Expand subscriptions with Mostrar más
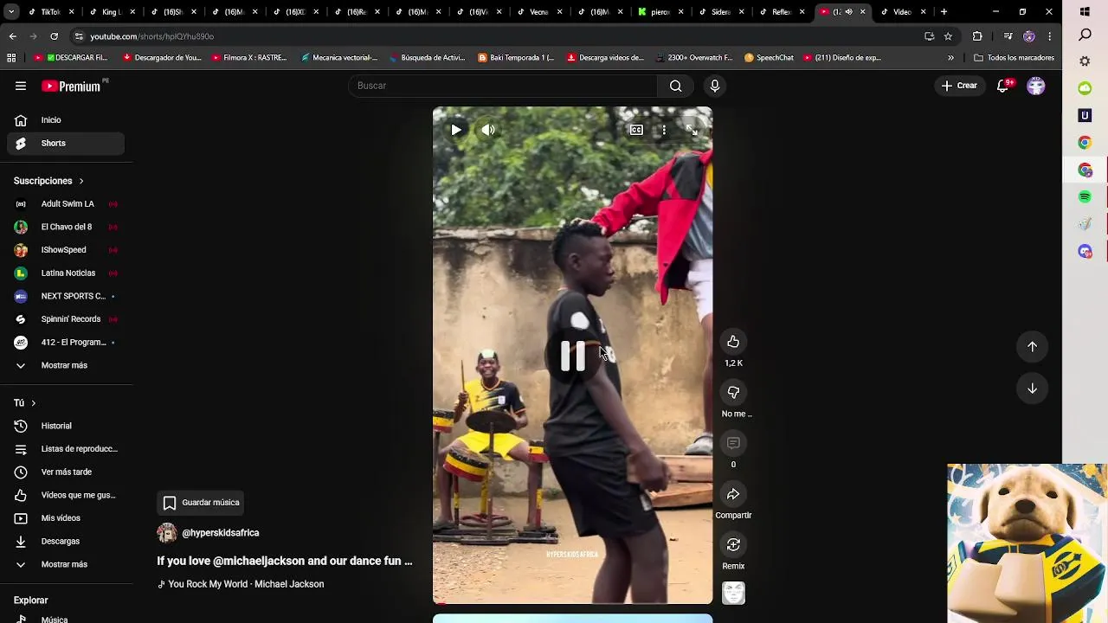Viewport: 1108px width, 623px height. 66,365
